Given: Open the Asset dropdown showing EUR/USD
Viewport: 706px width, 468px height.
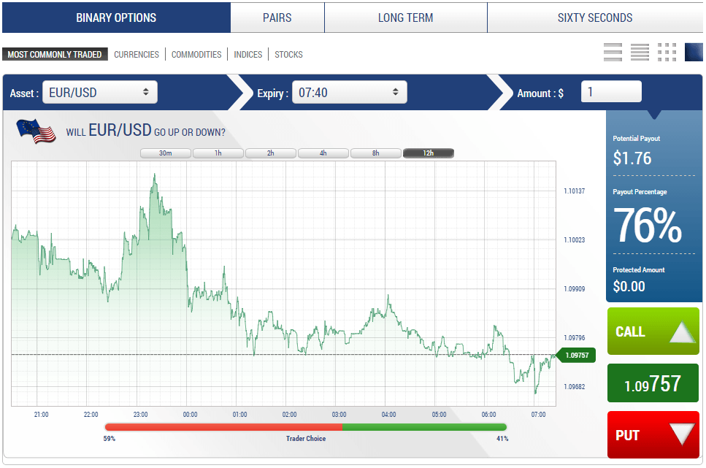Looking at the screenshot, I should 100,92.
